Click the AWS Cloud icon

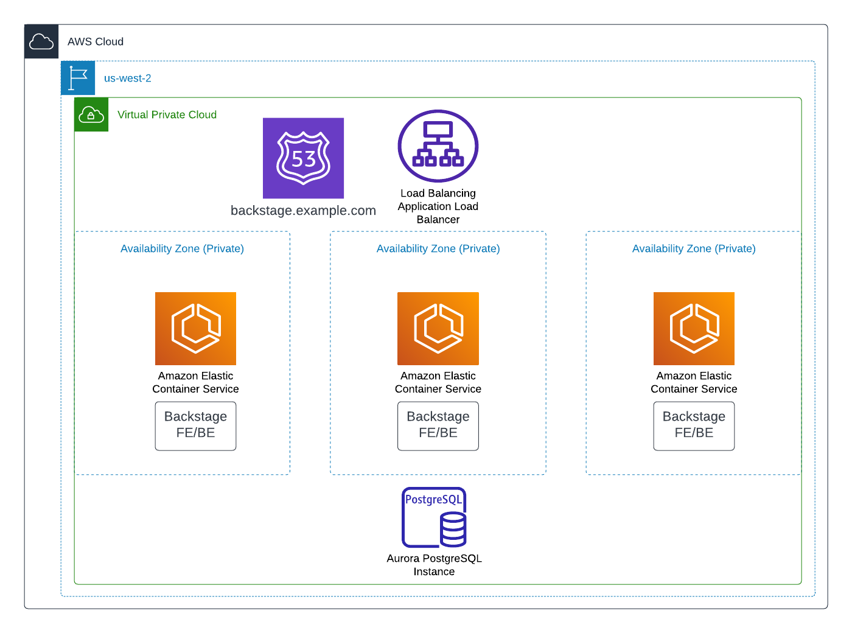[41, 41]
